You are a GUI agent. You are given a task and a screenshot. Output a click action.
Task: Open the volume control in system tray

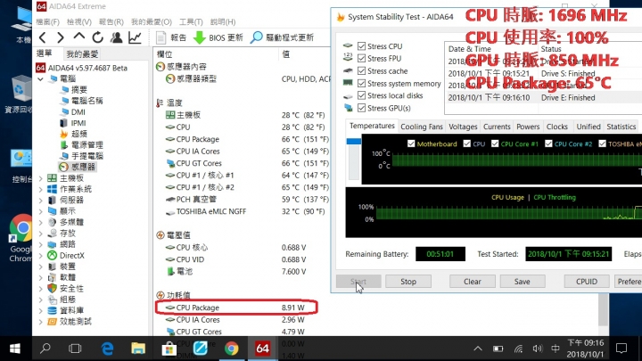coord(537,349)
